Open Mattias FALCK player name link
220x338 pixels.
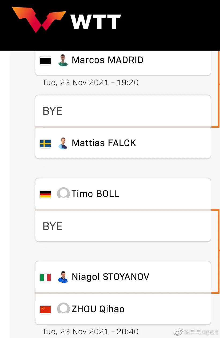(104, 143)
